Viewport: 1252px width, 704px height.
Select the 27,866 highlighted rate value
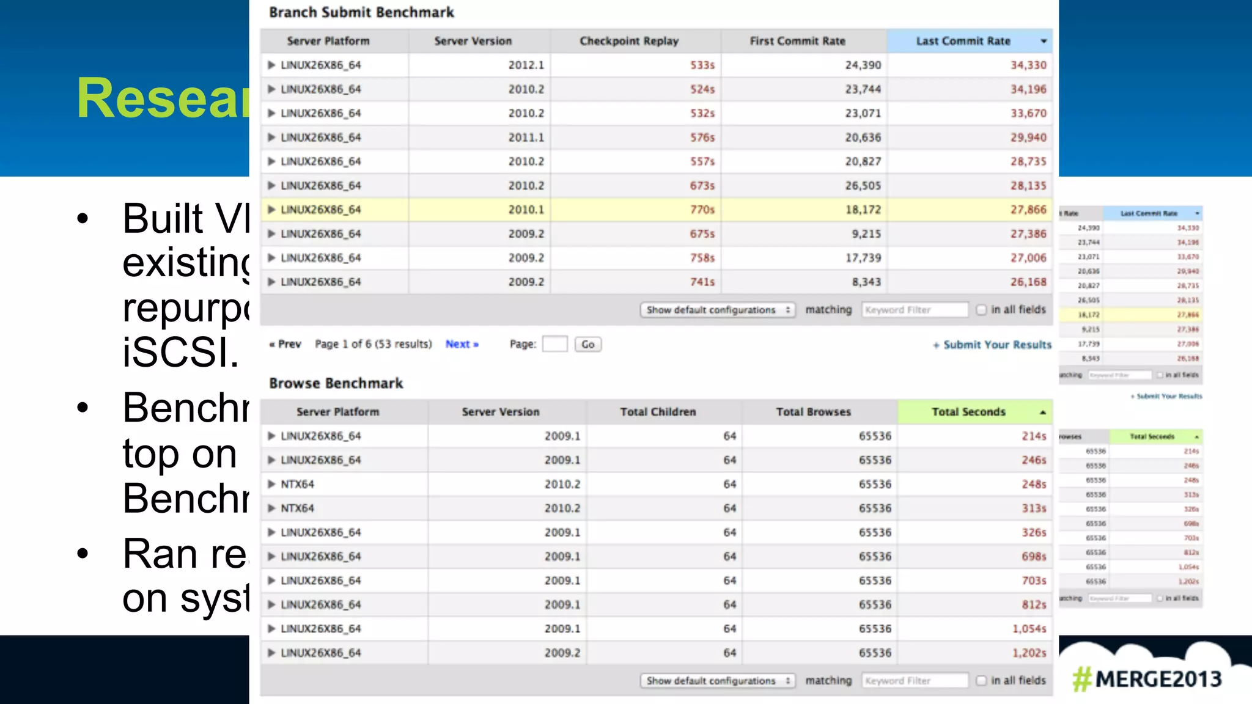click(1028, 210)
